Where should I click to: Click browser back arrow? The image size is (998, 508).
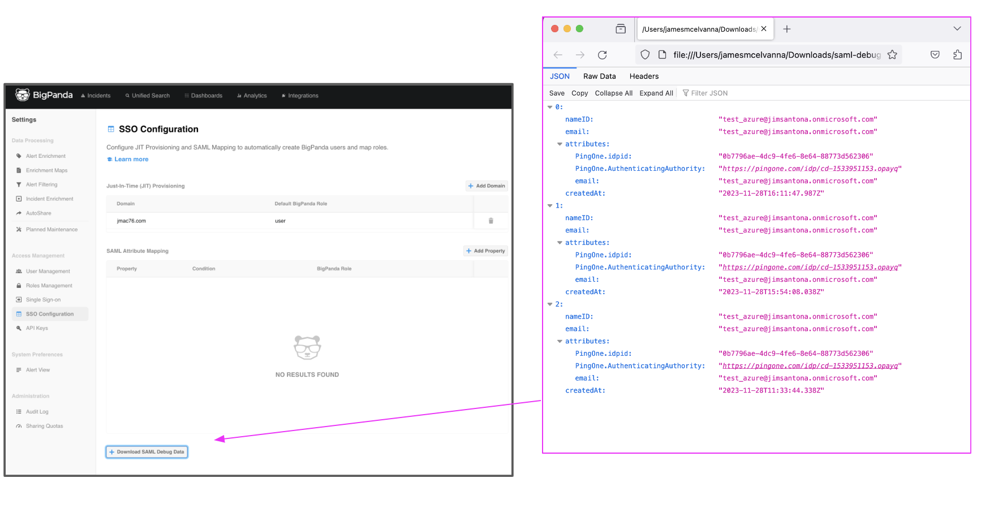pyautogui.click(x=558, y=55)
